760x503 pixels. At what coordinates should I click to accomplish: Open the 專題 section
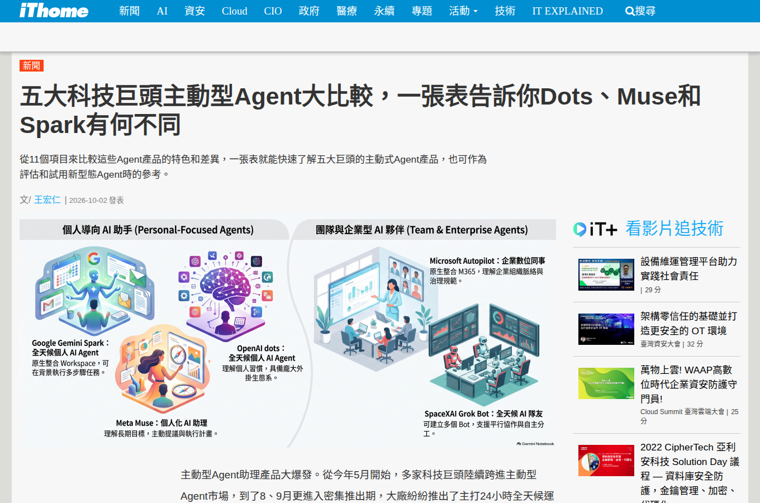422,11
